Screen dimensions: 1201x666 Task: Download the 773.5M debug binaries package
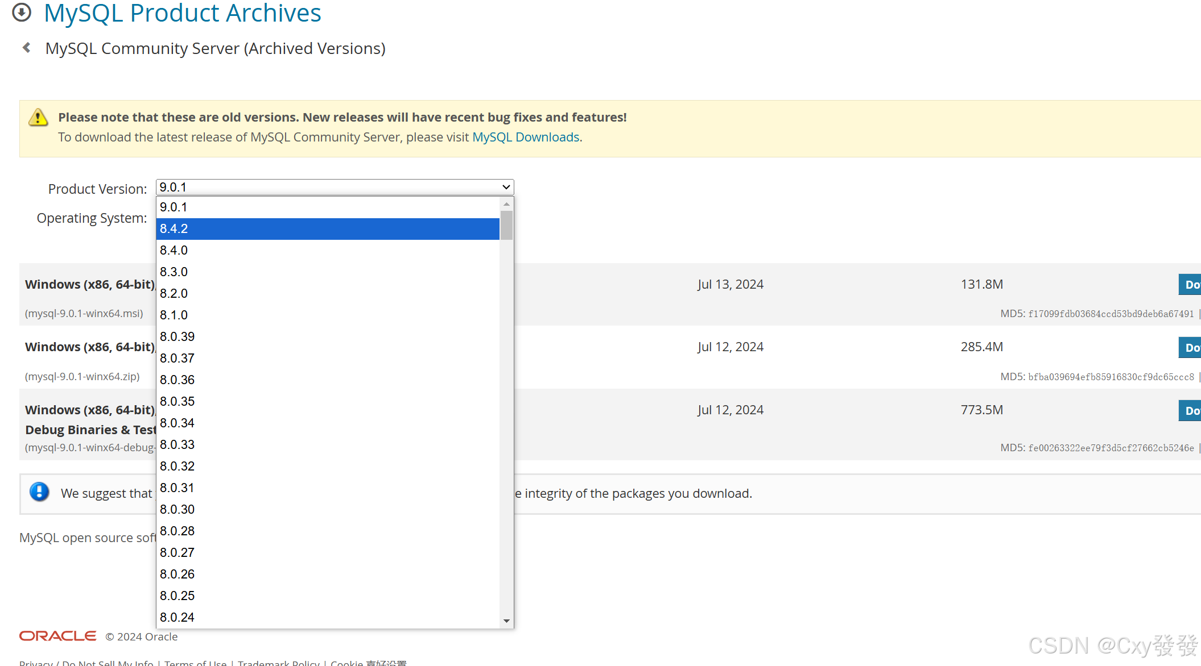click(1190, 410)
